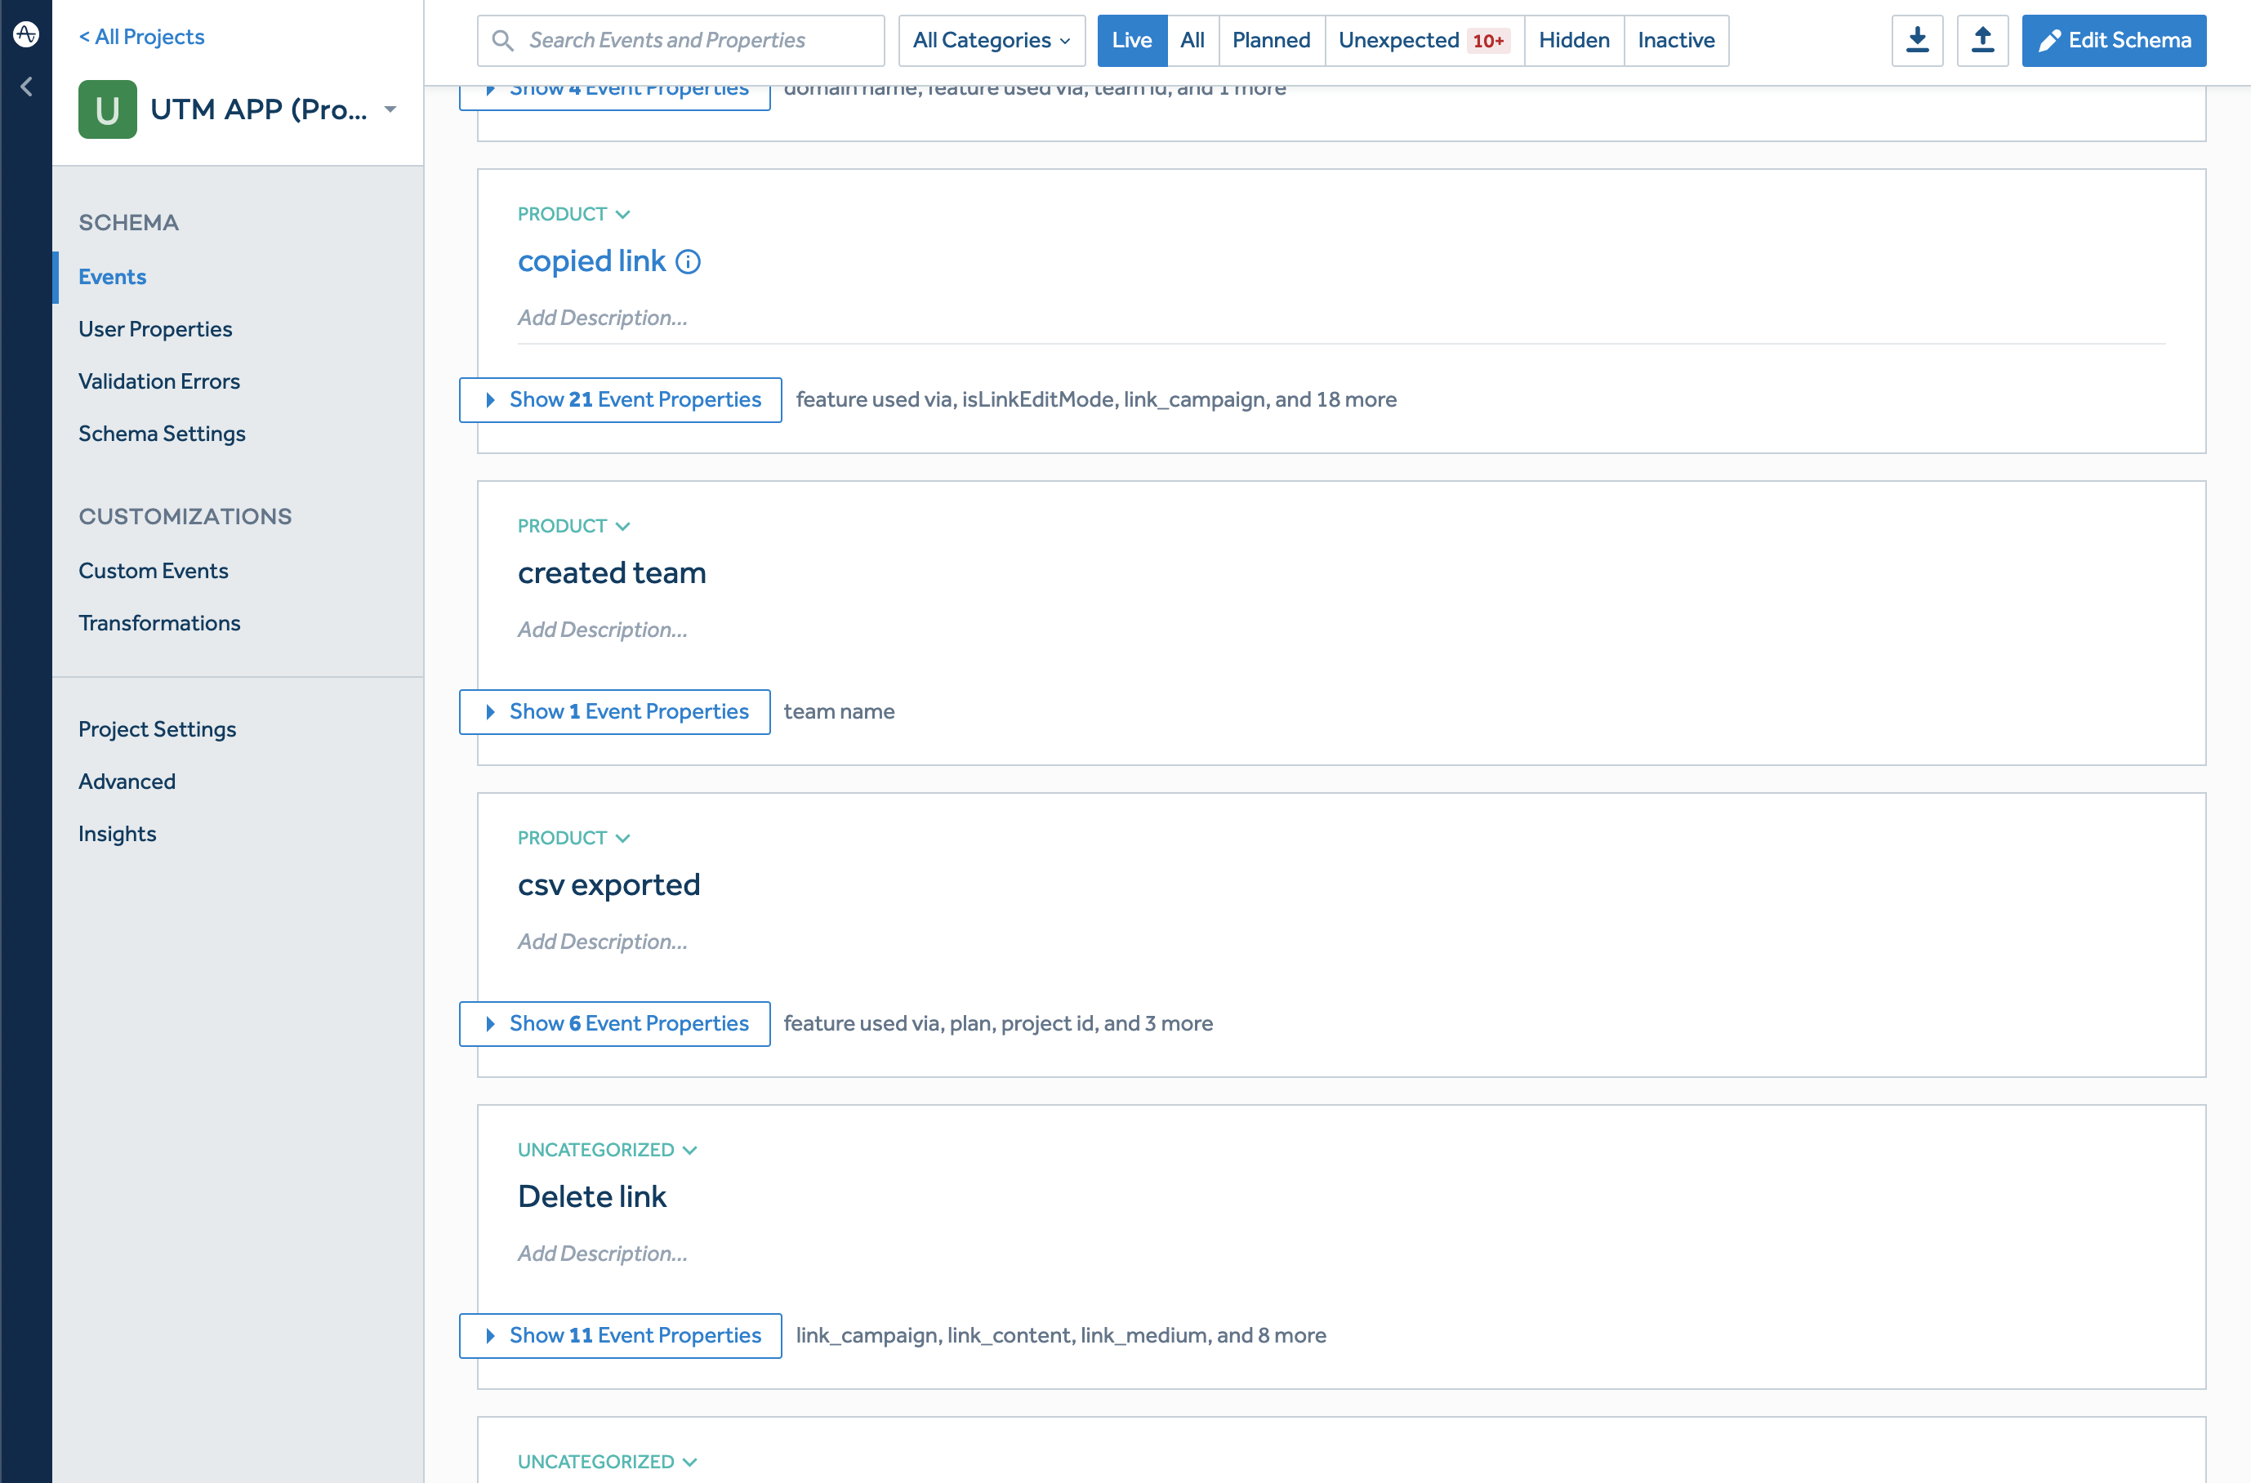Collapse the sidebar with the back chevron
This screenshot has width=2251, height=1483.
26,87
